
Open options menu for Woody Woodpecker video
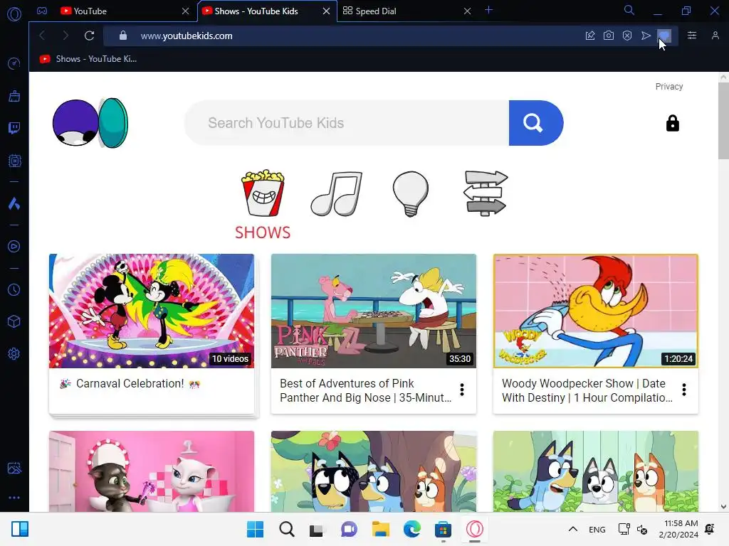coord(684,390)
